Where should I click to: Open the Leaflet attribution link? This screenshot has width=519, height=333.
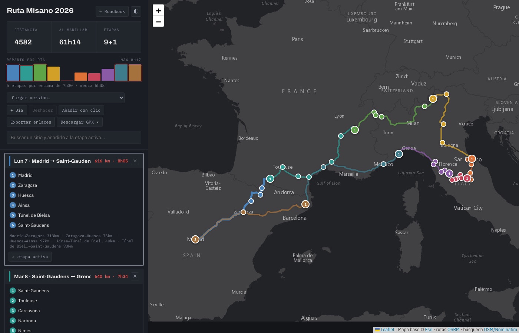385,330
